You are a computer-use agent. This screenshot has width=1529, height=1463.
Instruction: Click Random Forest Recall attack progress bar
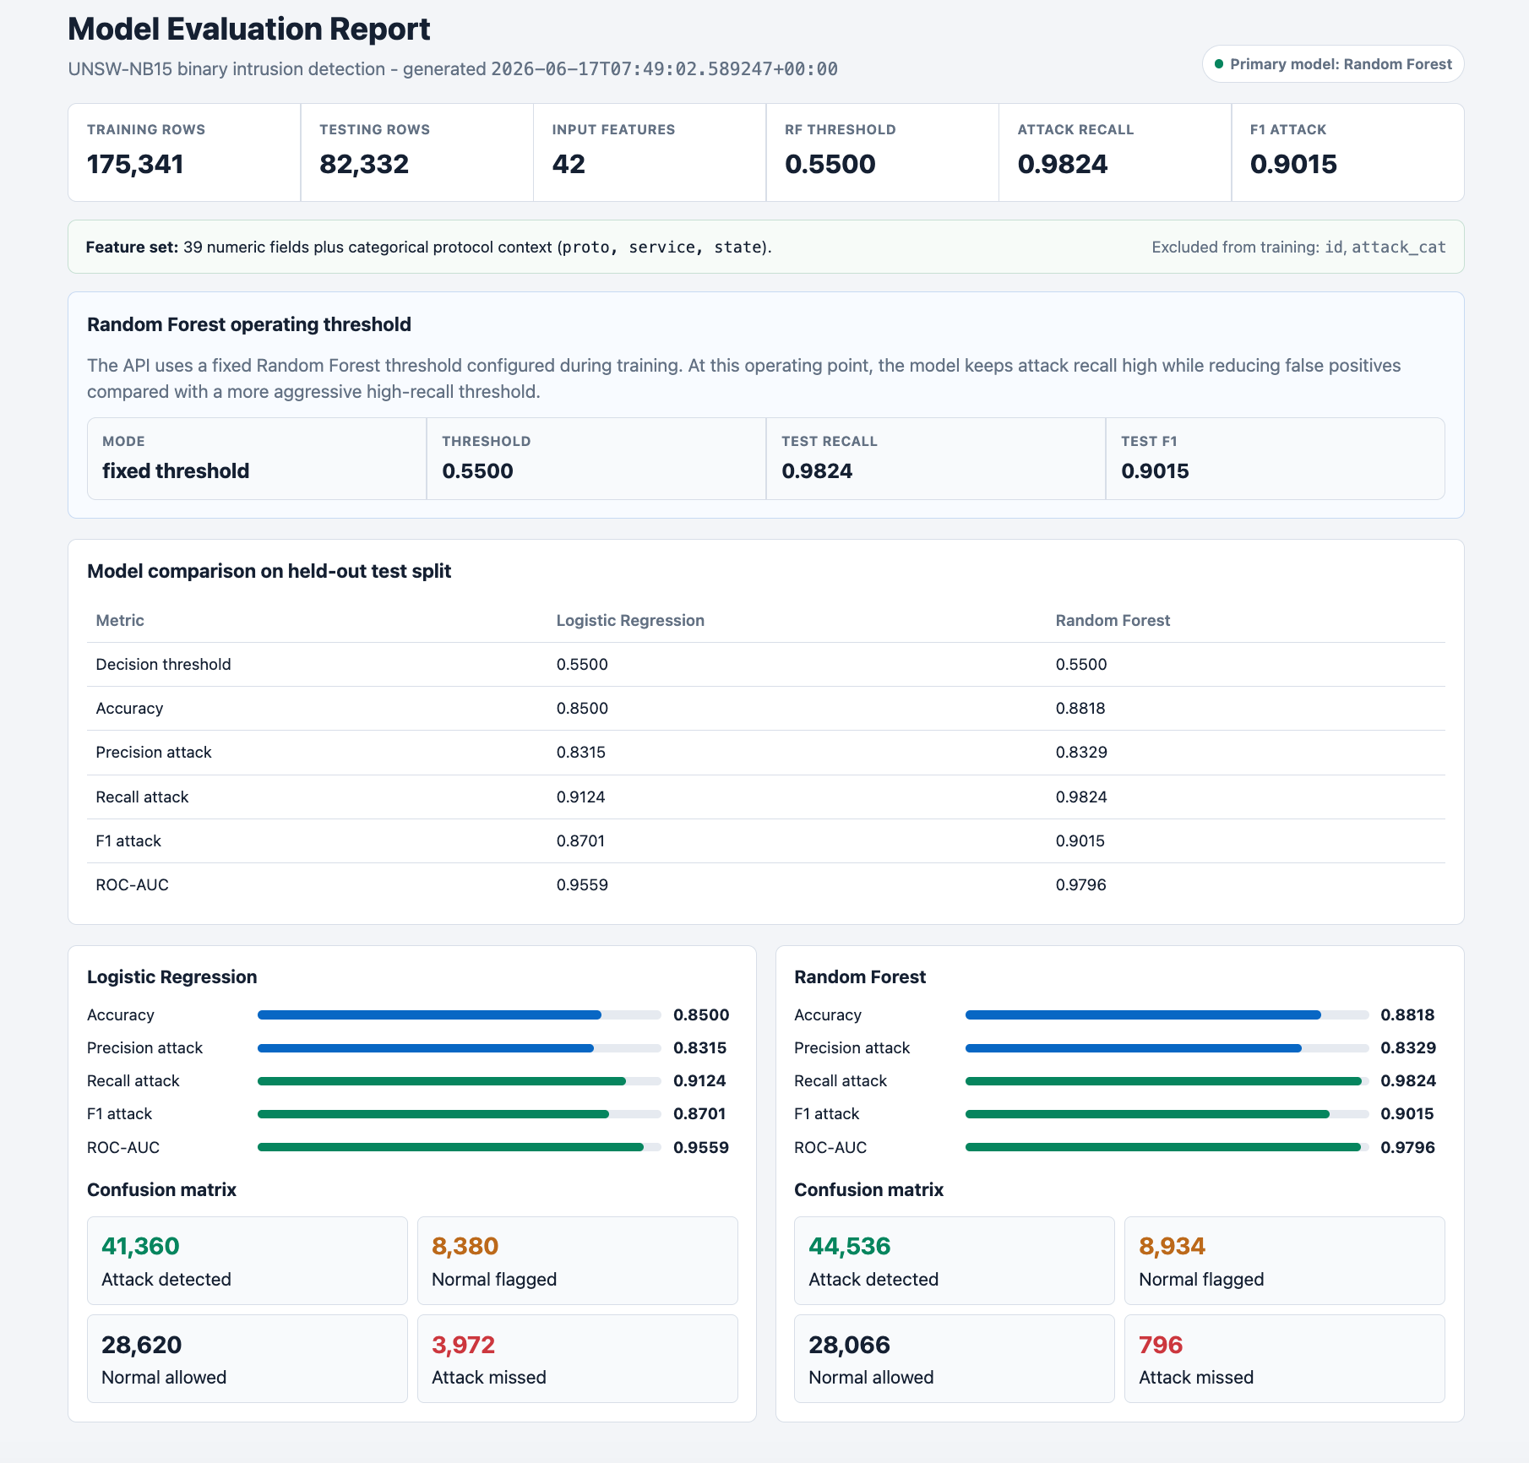coord(1167,1081)
